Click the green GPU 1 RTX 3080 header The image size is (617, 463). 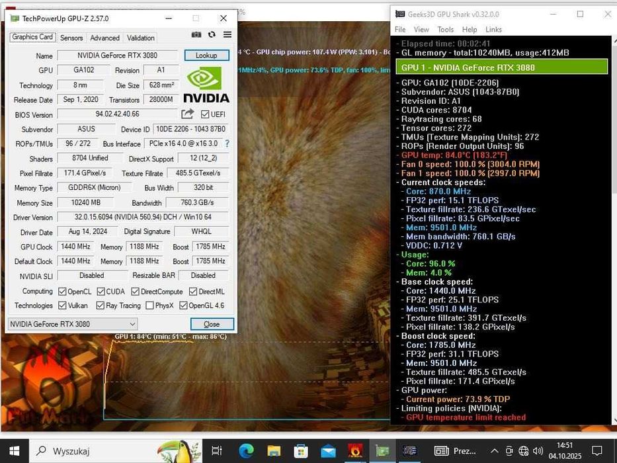coord(502,67)
